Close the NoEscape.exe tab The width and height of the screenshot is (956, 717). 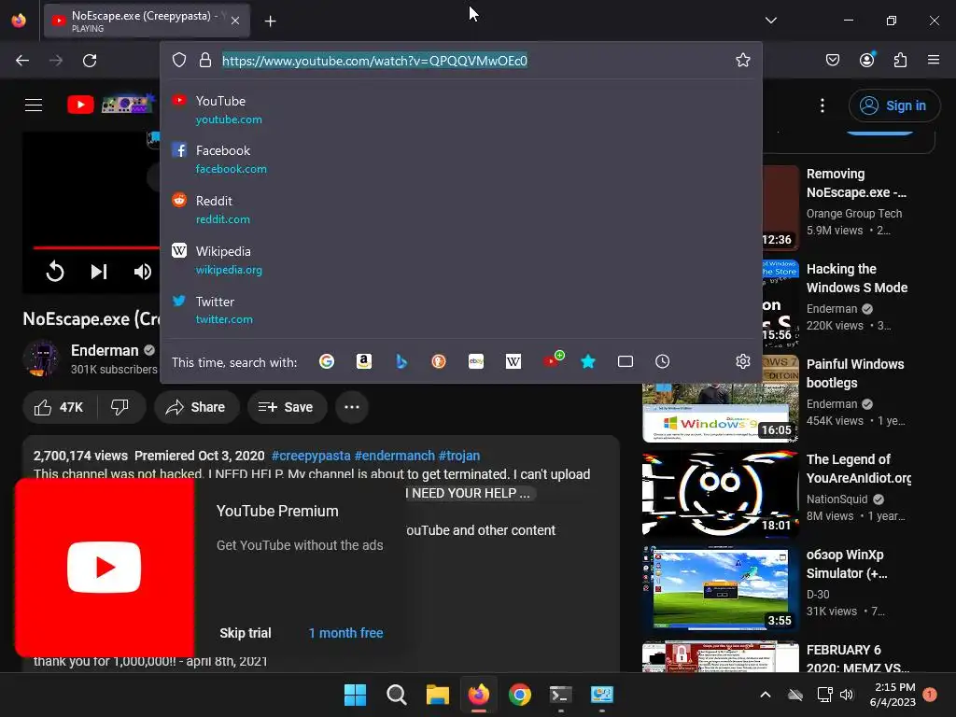tap(235, 21)
